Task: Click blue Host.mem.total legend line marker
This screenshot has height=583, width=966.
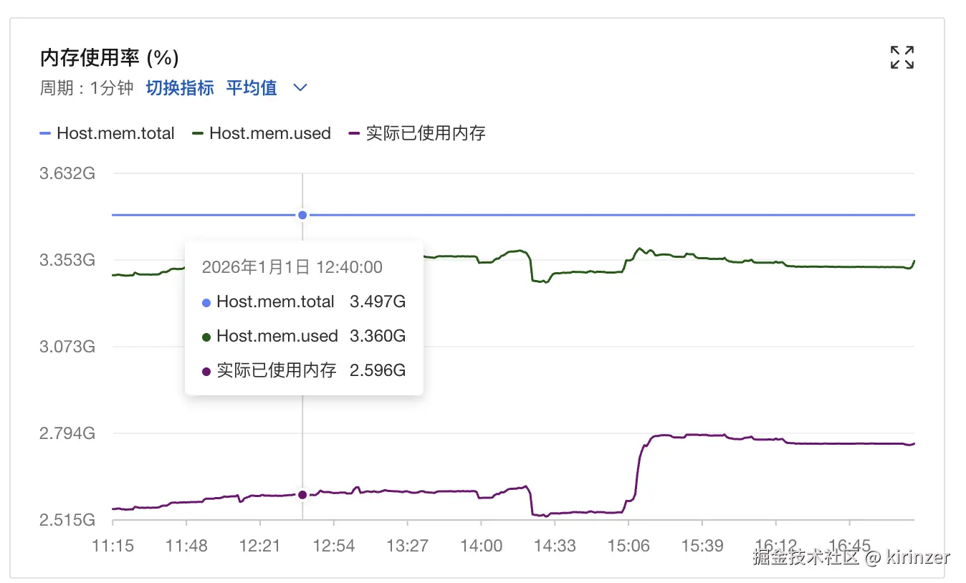Action: pyautogui.click(x=46, y=133)
